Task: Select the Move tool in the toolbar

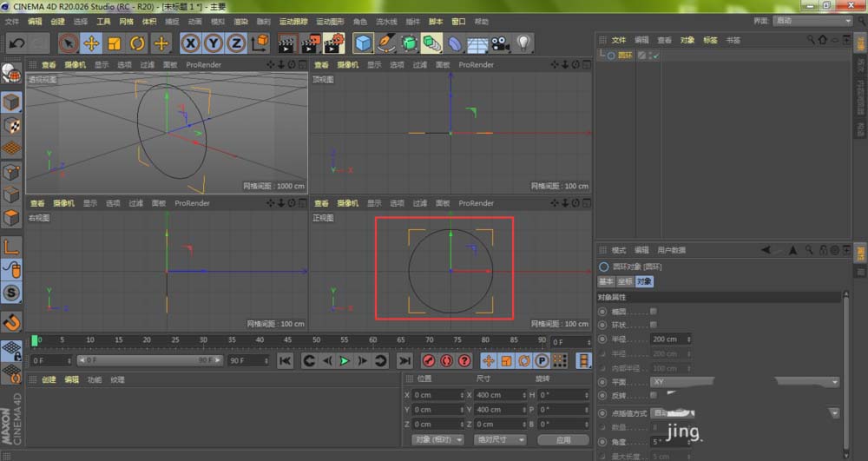Action: [x=91, y=43]
